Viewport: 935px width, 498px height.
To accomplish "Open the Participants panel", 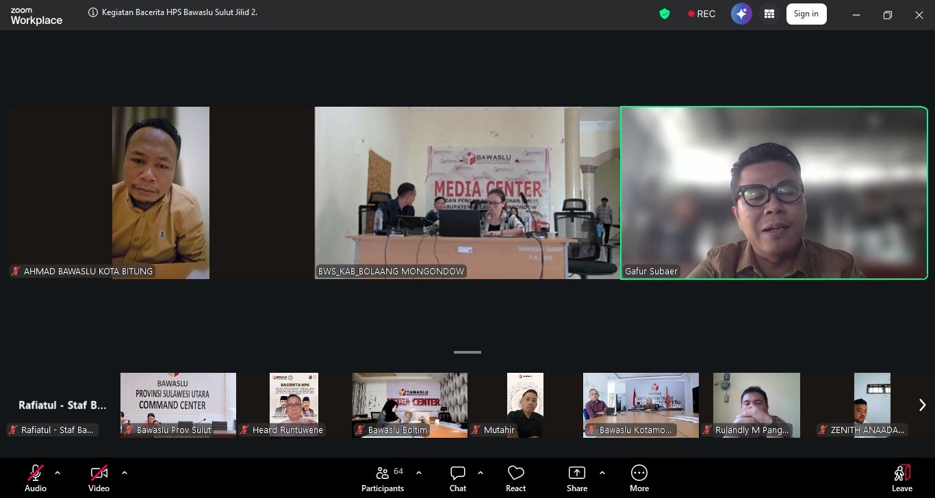I will click(x=383, y=478).
